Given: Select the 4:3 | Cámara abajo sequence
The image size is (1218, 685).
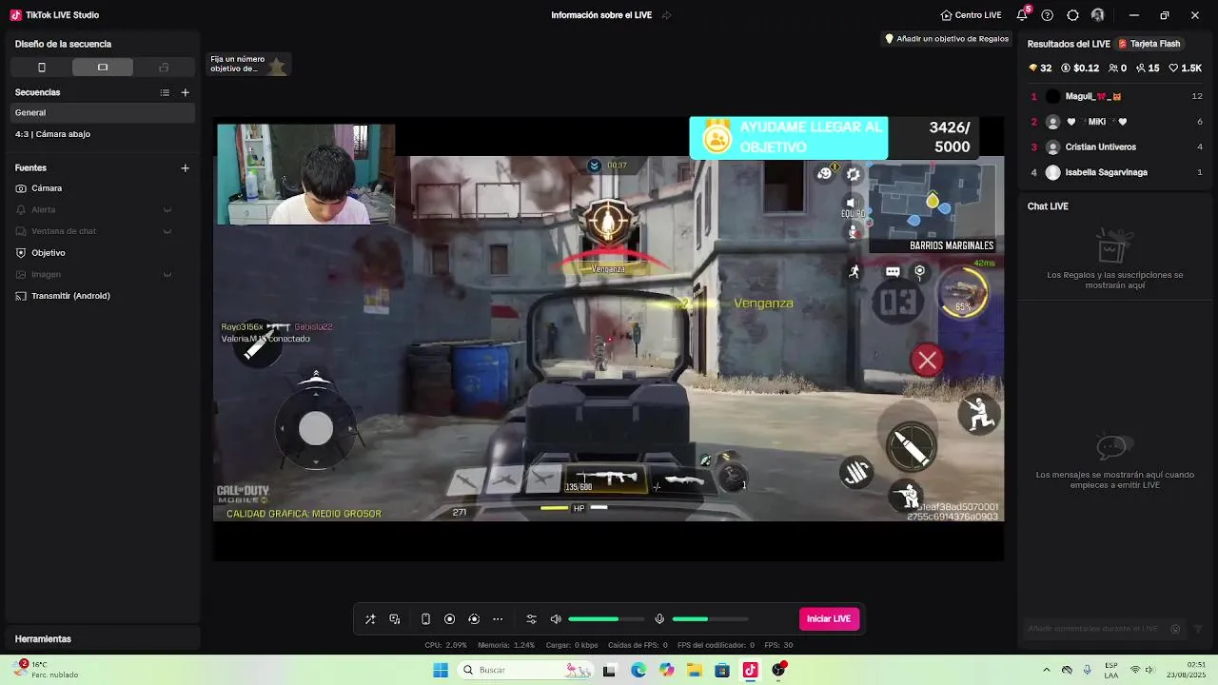Looking at the screenshot, I should pos(103,134).
